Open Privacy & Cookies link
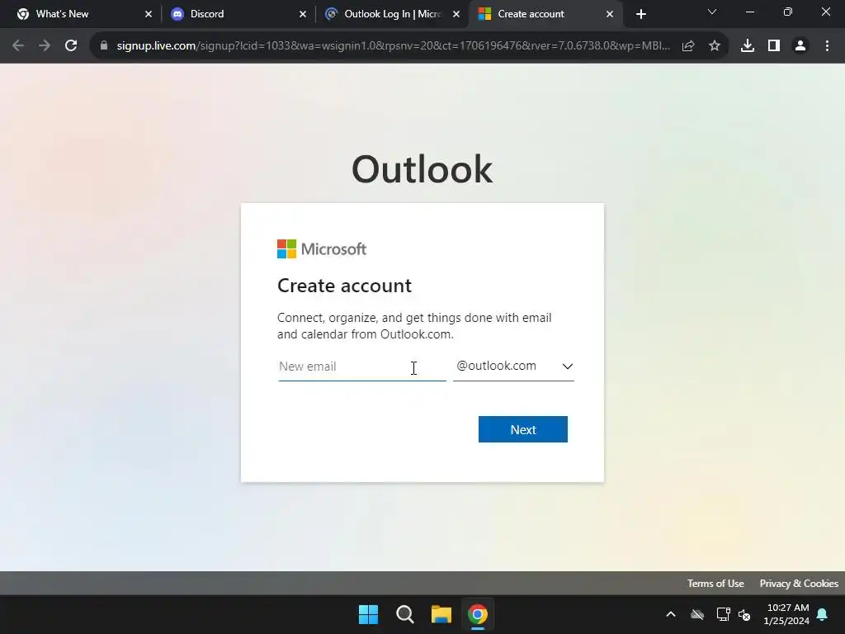The height and width of the screenshot is (634, 845). 799,584
